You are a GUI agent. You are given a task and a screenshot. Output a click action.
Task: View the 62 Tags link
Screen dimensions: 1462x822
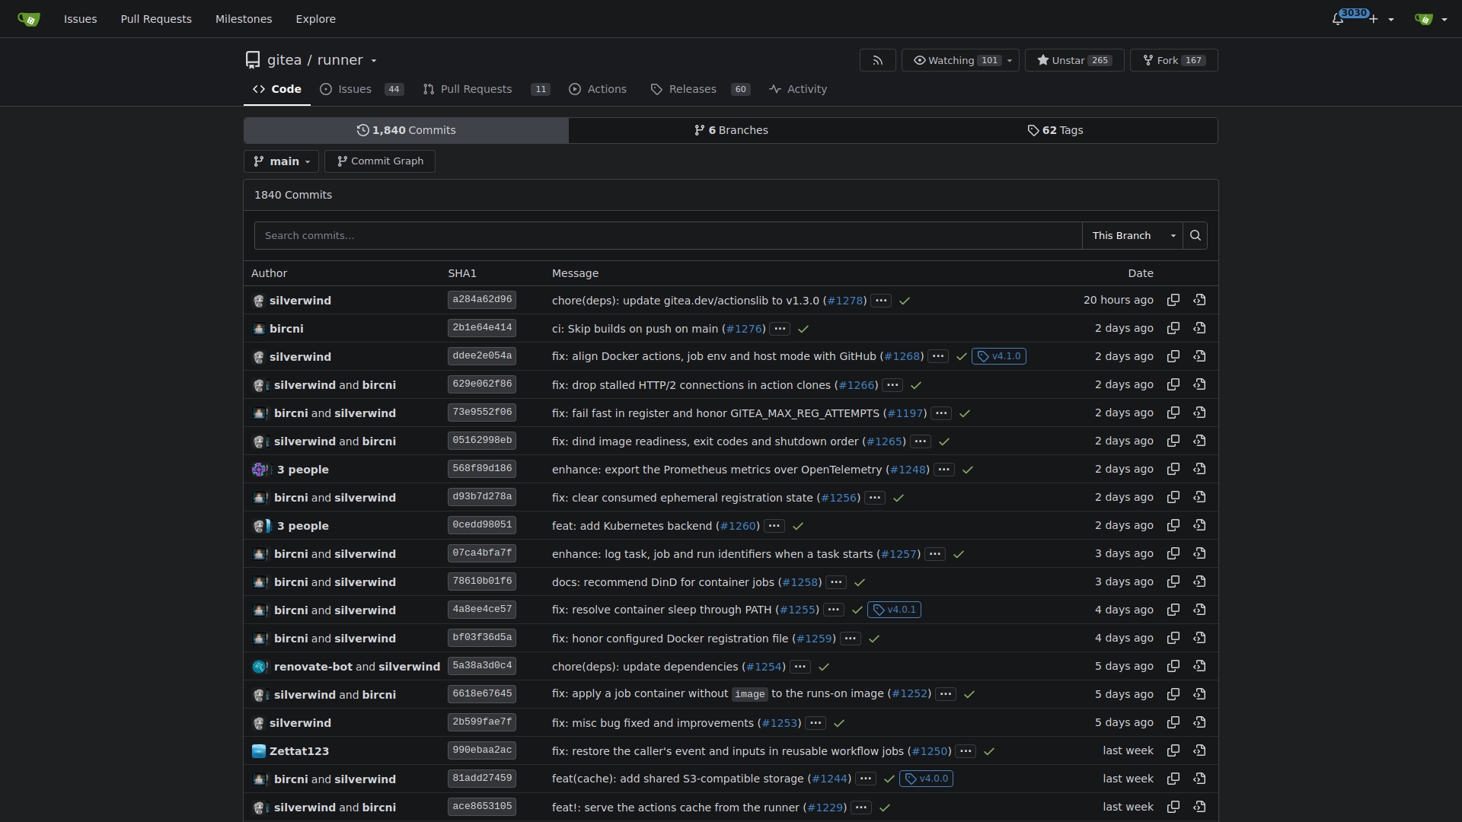tap(1055, 130)
